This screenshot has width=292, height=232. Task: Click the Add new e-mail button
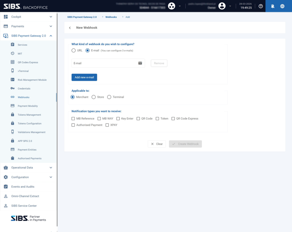click(x=84, y=77)
